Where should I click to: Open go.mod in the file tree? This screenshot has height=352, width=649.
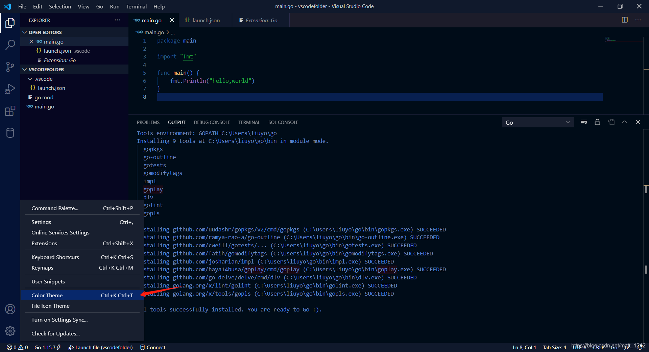74,97
